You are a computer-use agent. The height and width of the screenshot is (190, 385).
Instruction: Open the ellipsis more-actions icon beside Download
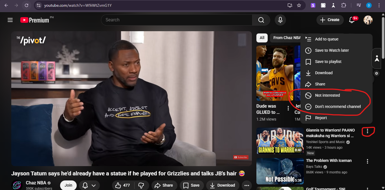pyautogui.click(x=247, y=185)
